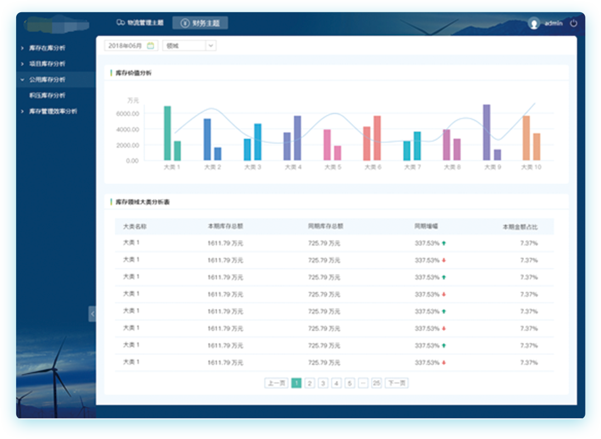Click the power logout icon
The image size is (601, 439).
(x=574, y=23)
